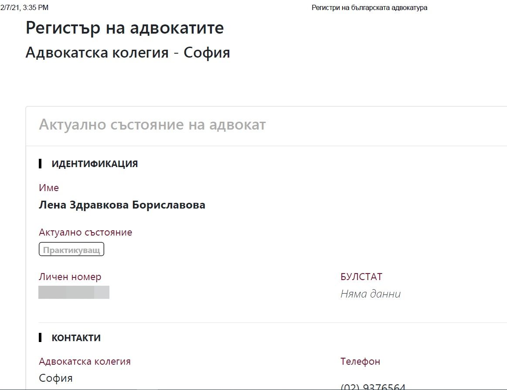The height and width of the screenshot is (390, 507).
Task: Click the Адвокатска колегия label in contacts
Action: pos(85,361)
